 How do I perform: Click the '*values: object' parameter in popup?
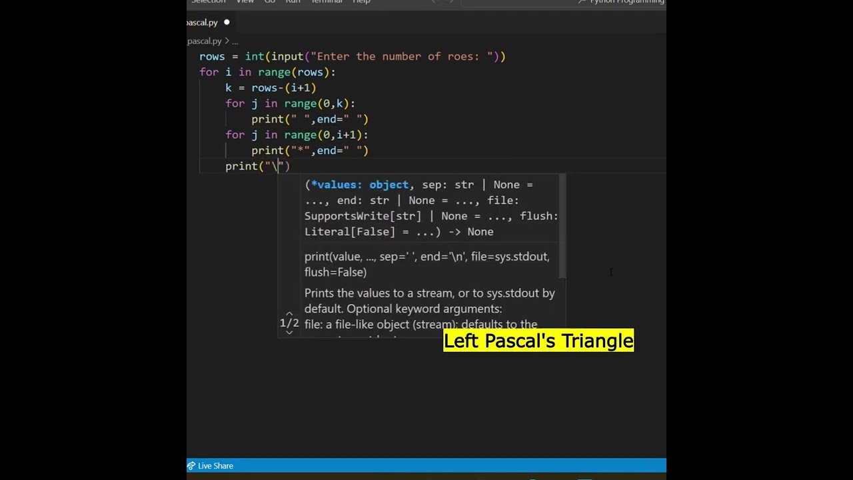[x=360, y=185]
